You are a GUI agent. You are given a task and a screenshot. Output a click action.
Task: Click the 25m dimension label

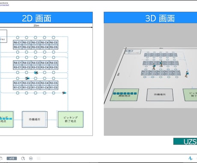36,25
